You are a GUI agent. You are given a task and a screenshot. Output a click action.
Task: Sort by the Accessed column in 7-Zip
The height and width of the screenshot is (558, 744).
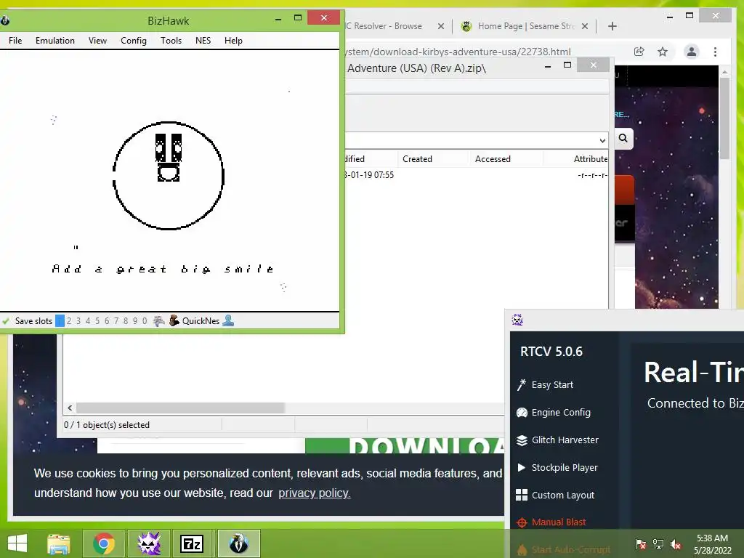493,159
